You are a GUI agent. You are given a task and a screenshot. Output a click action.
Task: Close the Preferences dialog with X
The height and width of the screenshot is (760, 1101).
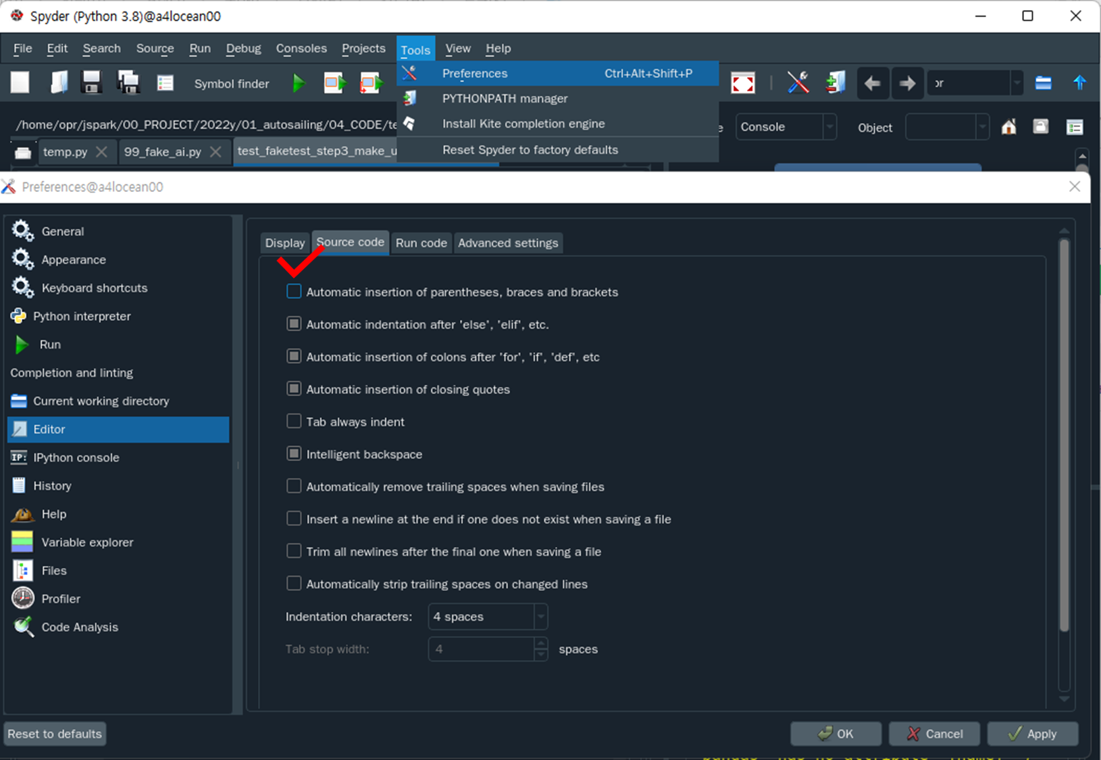[x=1075, y=186]
